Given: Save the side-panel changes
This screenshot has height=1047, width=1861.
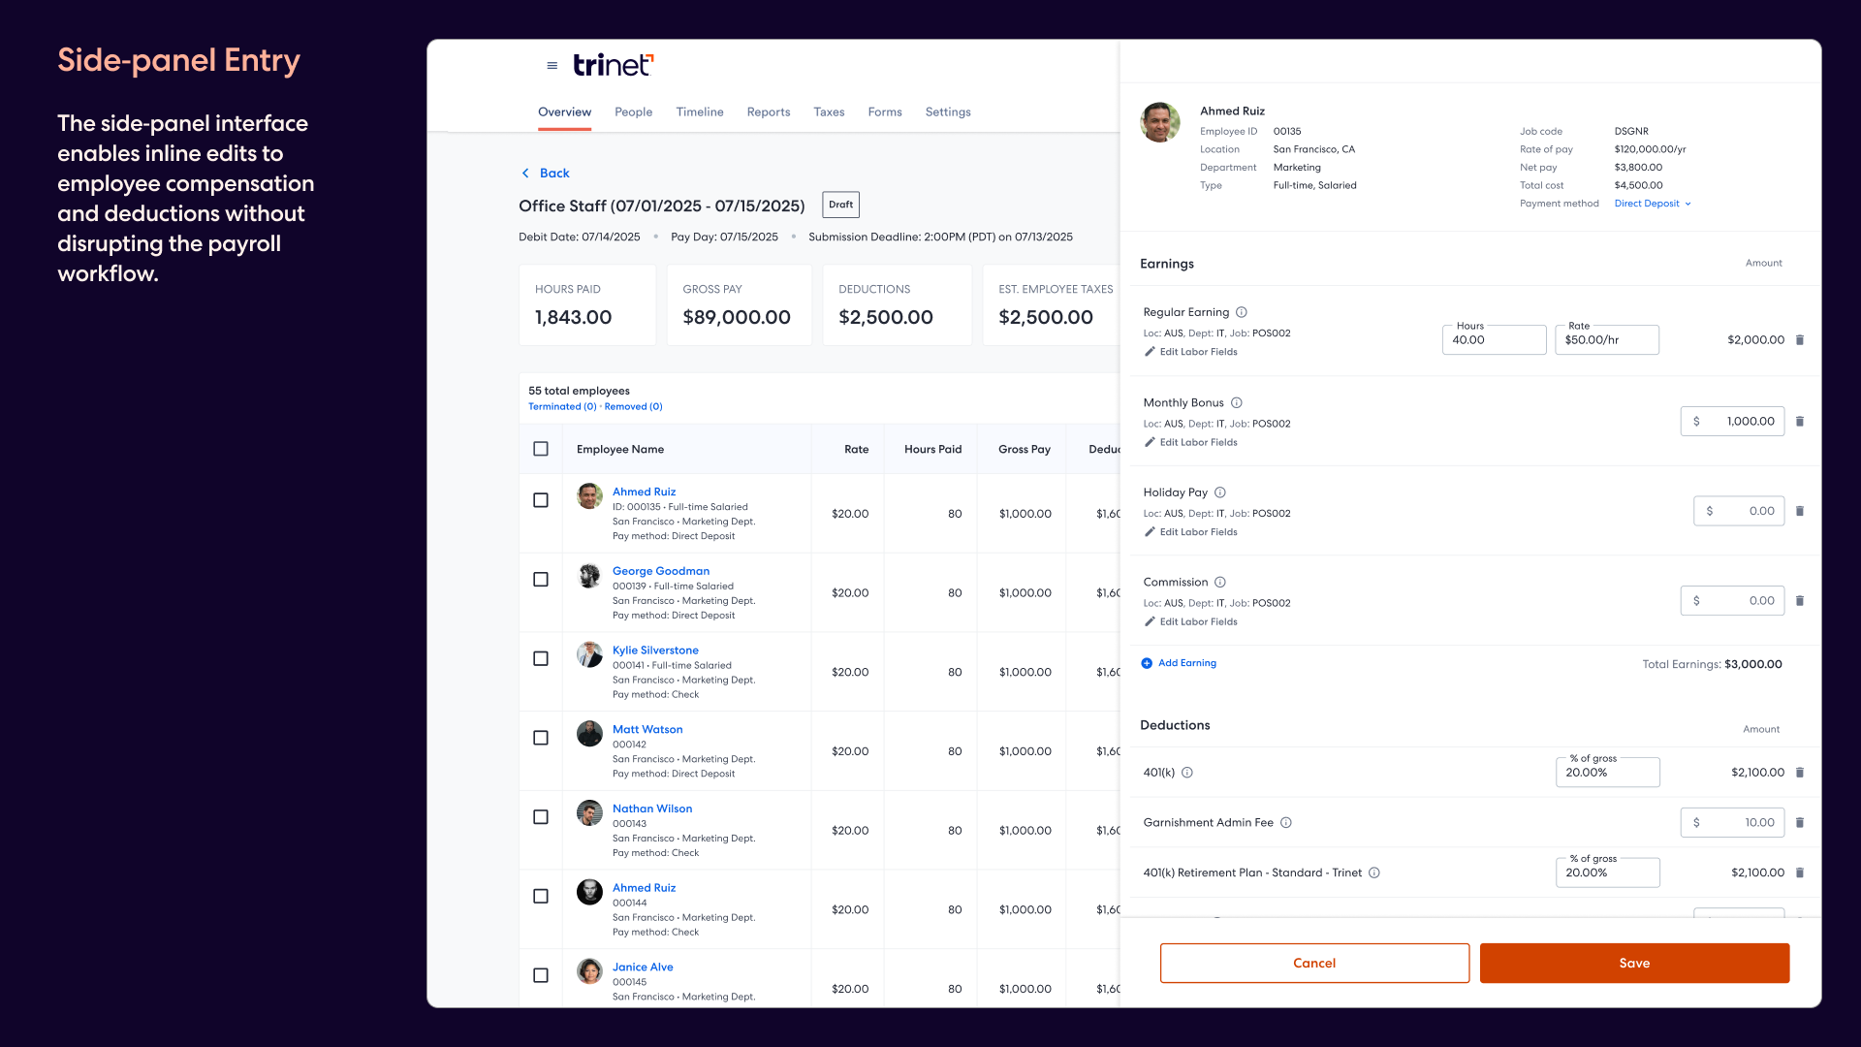Looking at the screenshot, I should click(1634, 963).
